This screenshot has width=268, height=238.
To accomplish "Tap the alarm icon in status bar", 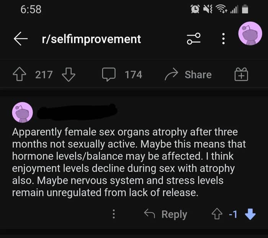I will [196, 9].
